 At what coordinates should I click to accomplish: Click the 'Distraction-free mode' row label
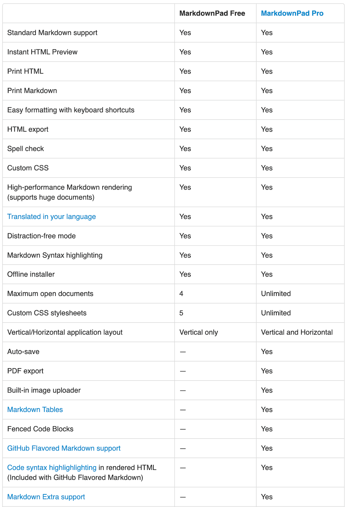tap(41, 236)
